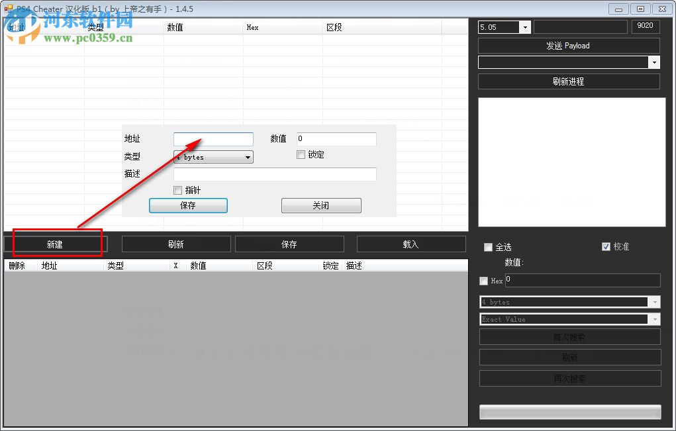Viewport: 676px width, 431px height.
Task: Click the 区段 column header in the lower table
Action: point(286,265)
